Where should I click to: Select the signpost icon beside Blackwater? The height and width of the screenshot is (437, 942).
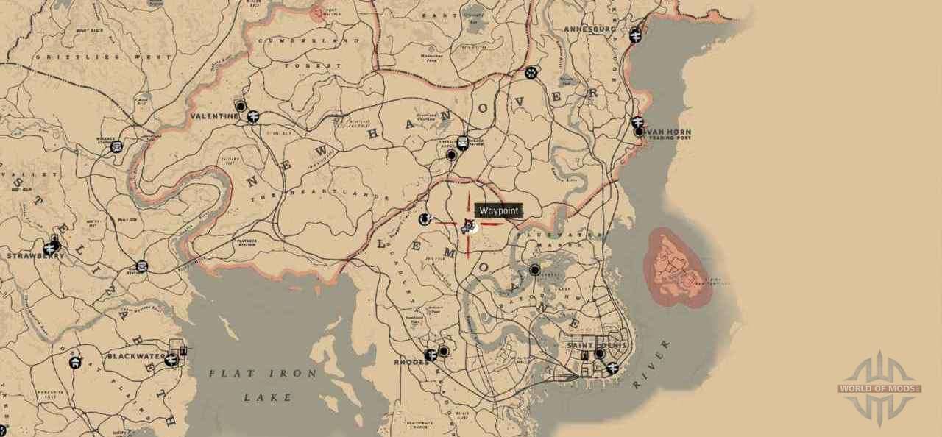171,360
